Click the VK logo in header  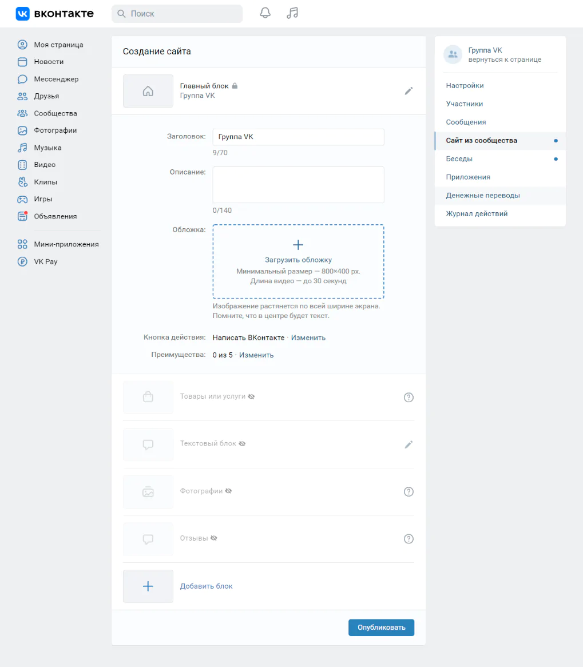click(x=54, y=13)
